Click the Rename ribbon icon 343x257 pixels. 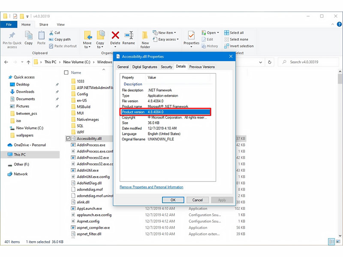[x=129, y=35]
